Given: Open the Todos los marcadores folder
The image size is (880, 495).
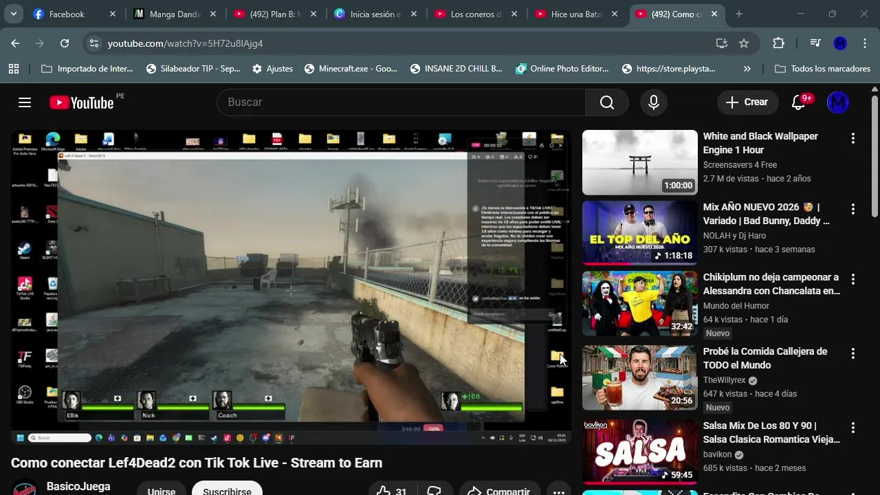Looking at the screenshot, I should pos(822,69).
